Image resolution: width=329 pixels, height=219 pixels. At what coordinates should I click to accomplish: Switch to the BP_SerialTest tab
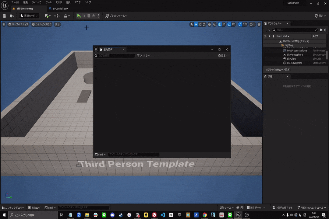(60, 9)
